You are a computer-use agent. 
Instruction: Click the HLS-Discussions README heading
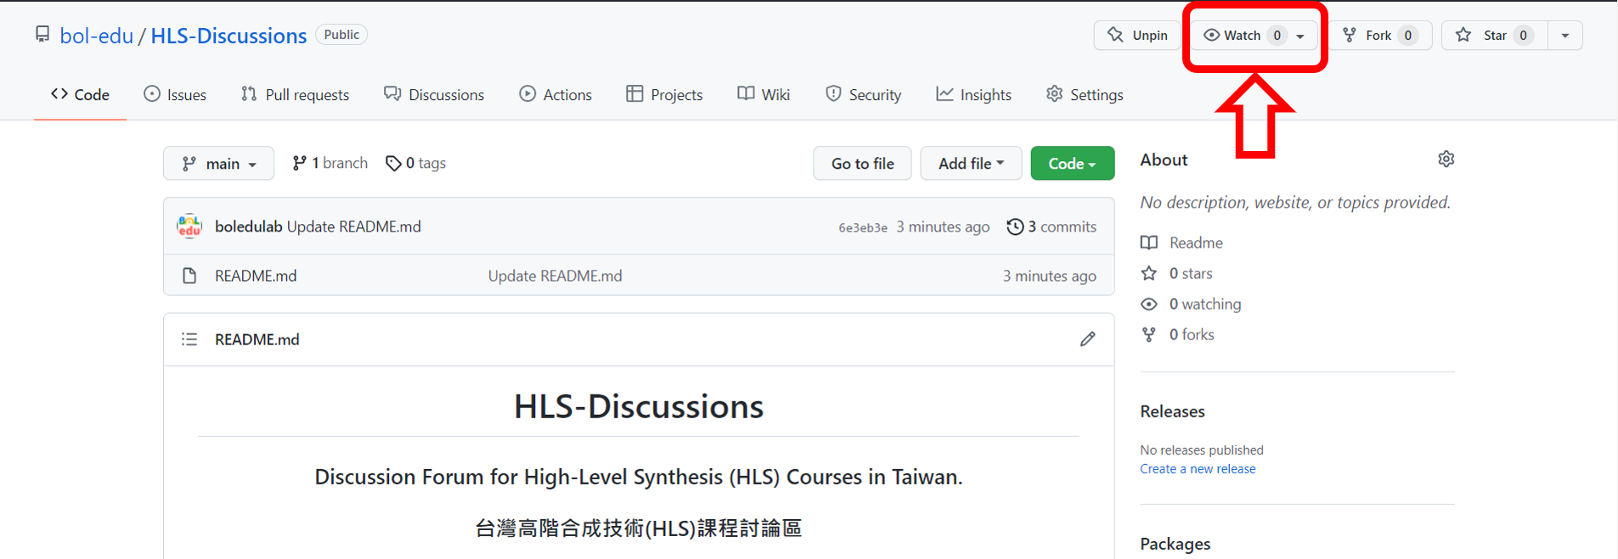[639, 406]
